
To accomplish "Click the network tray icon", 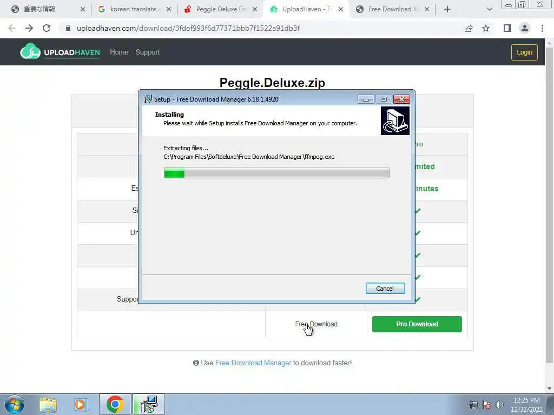I will pyautogui.click(x=473, y=405).
